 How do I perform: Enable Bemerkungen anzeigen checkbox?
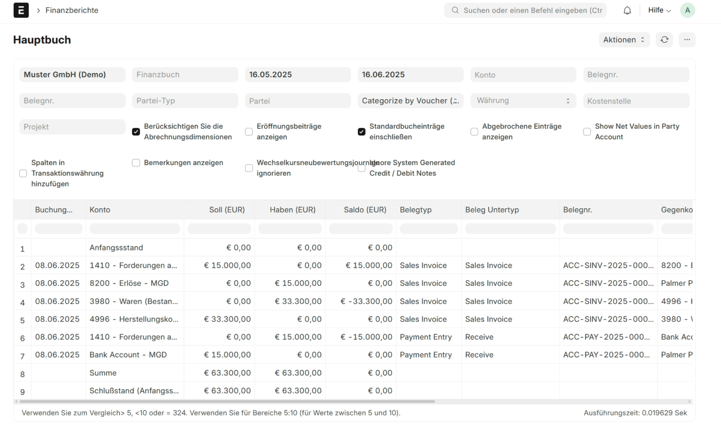tap(136, 163)
